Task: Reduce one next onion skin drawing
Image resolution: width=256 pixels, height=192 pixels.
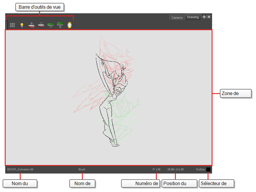Action: point(51,25)
